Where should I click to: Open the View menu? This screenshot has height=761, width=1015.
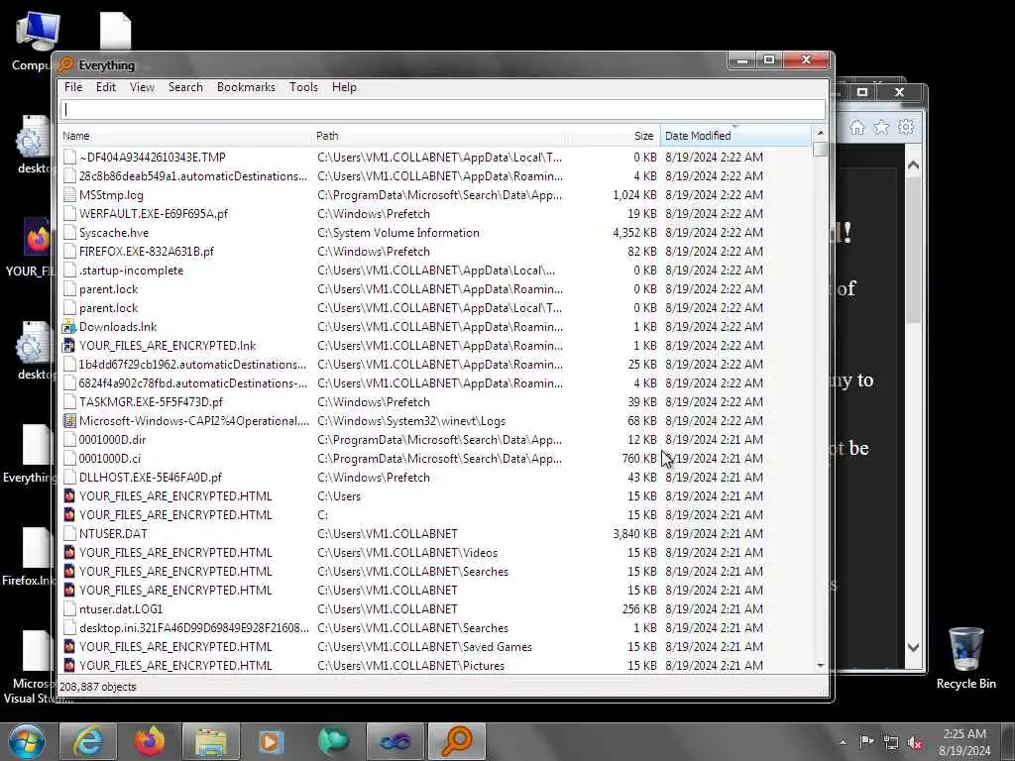pyautogui.click(x=142, y=87)
